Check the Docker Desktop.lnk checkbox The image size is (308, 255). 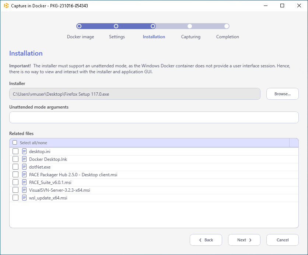point(15,159)
